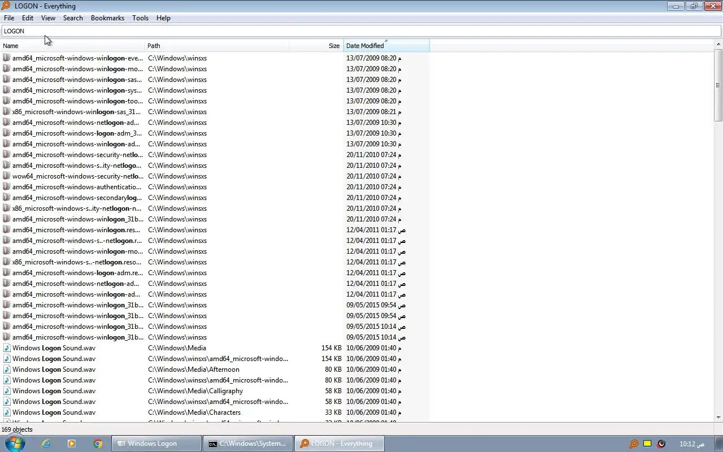Click audio icon of wav in Media\Calligraphy
The height and width of the screenshot is (452, 723).
coord(7,390)
